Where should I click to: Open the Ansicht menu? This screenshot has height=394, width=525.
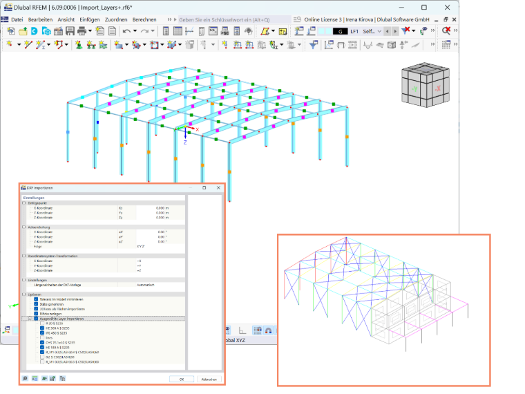click(x=66, y=19)
